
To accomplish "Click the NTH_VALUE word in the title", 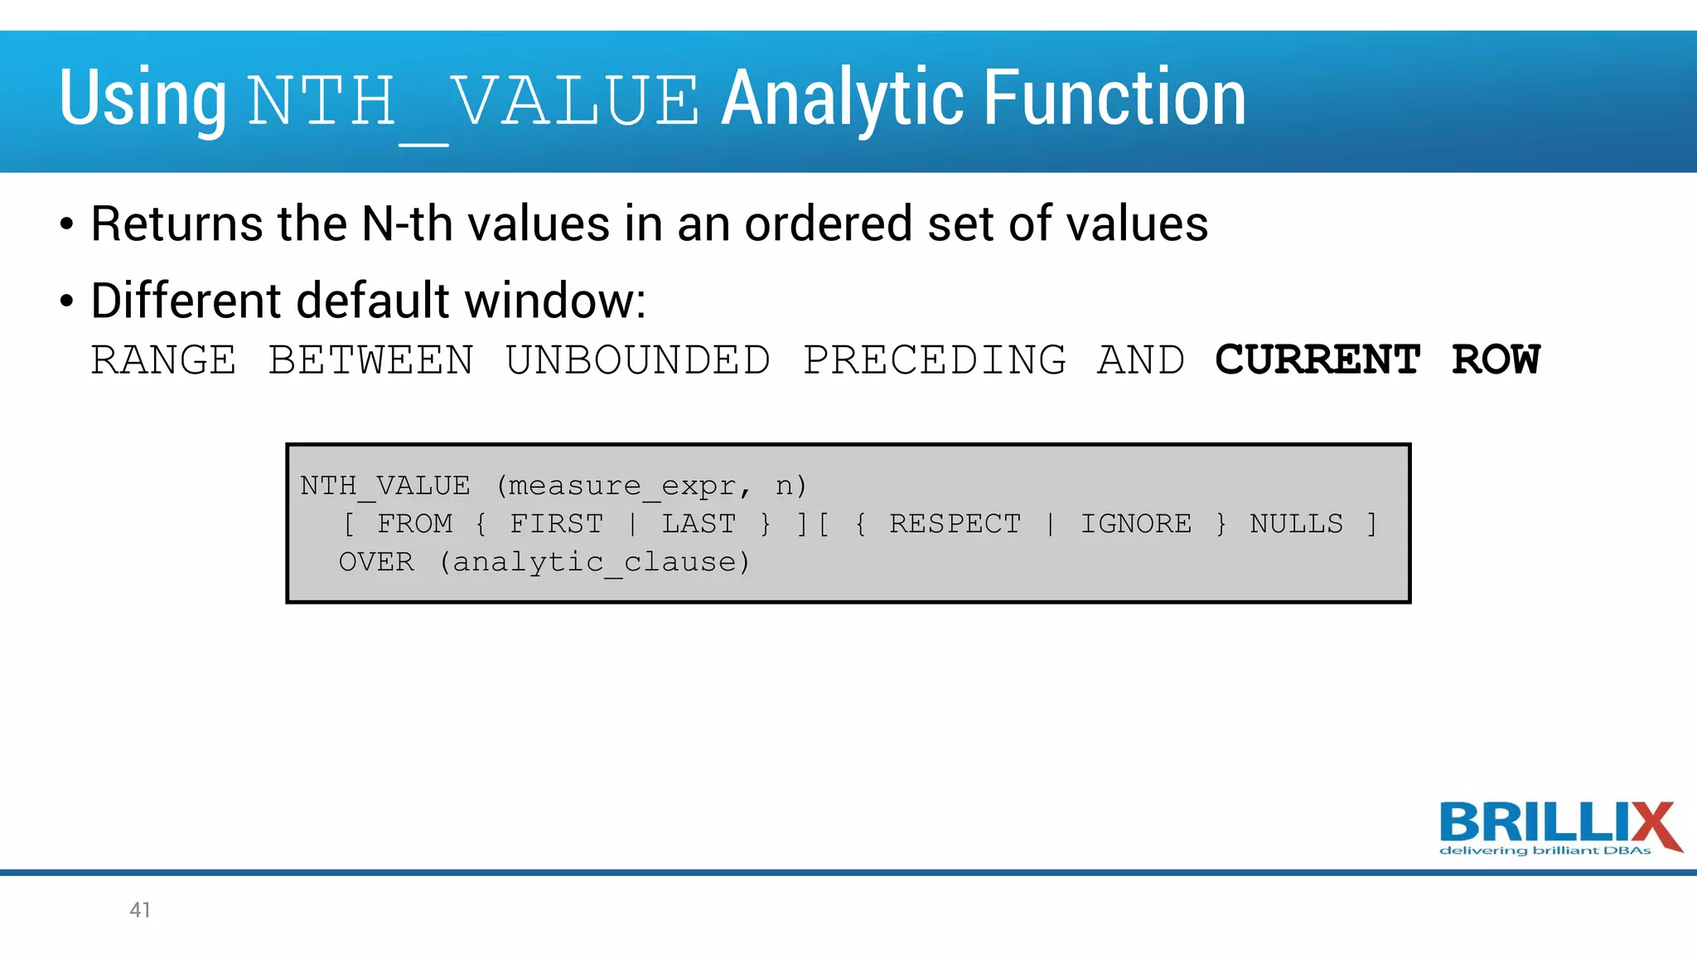I will tap(473, 101).
